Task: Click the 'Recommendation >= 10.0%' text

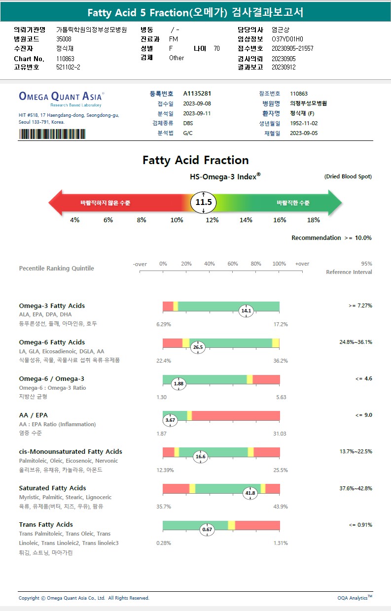Action: (x=331, y=238)
